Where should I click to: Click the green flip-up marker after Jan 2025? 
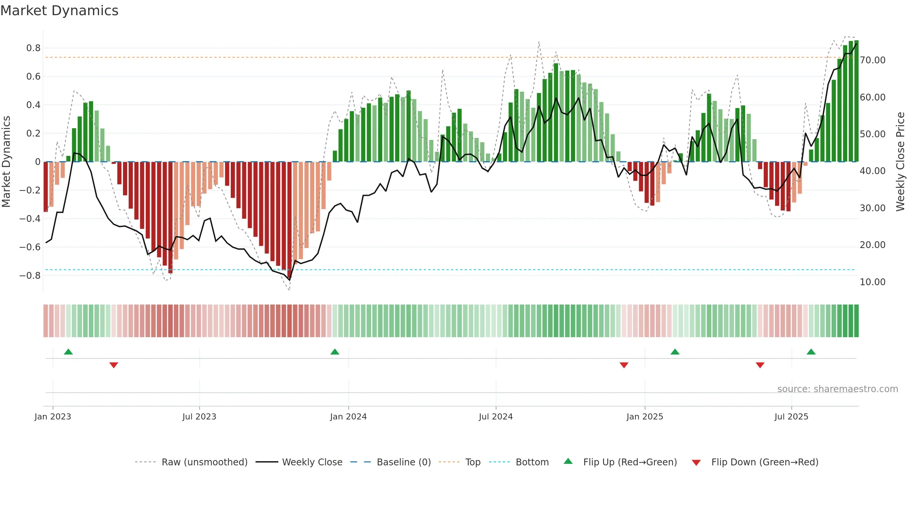pyautogui.click(x=675, y=352)
